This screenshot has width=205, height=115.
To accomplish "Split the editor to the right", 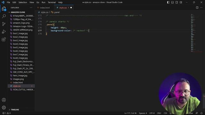I will [x=197, y=8].
